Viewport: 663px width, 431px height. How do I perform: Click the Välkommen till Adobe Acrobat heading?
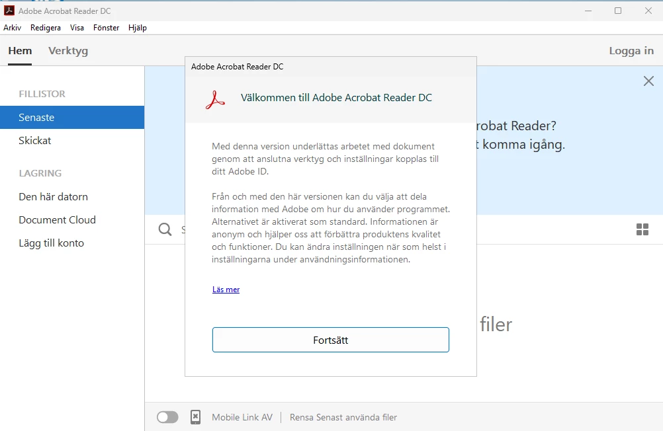[x=336, y=98]
